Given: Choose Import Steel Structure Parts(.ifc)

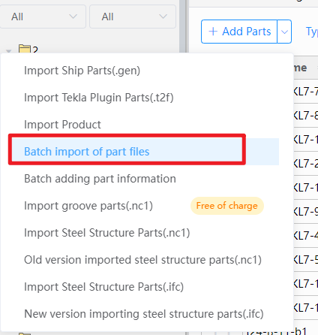Looking at the screenshot, I should tap(103, 287).
